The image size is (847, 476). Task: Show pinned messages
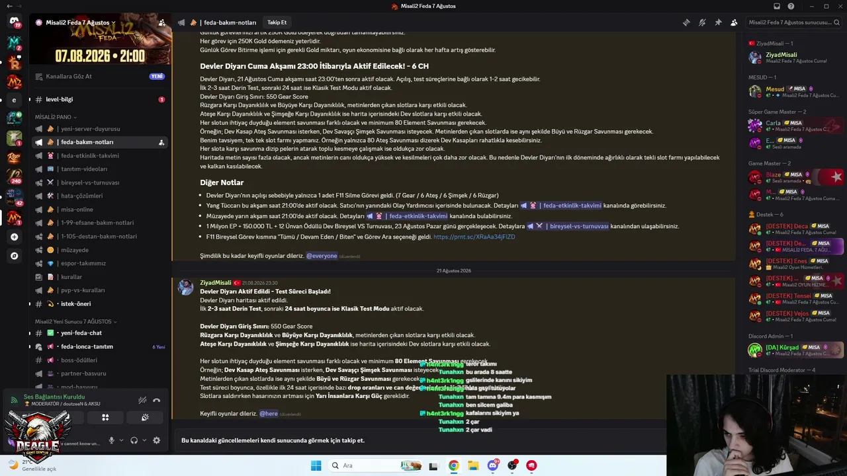coord(718,22)
